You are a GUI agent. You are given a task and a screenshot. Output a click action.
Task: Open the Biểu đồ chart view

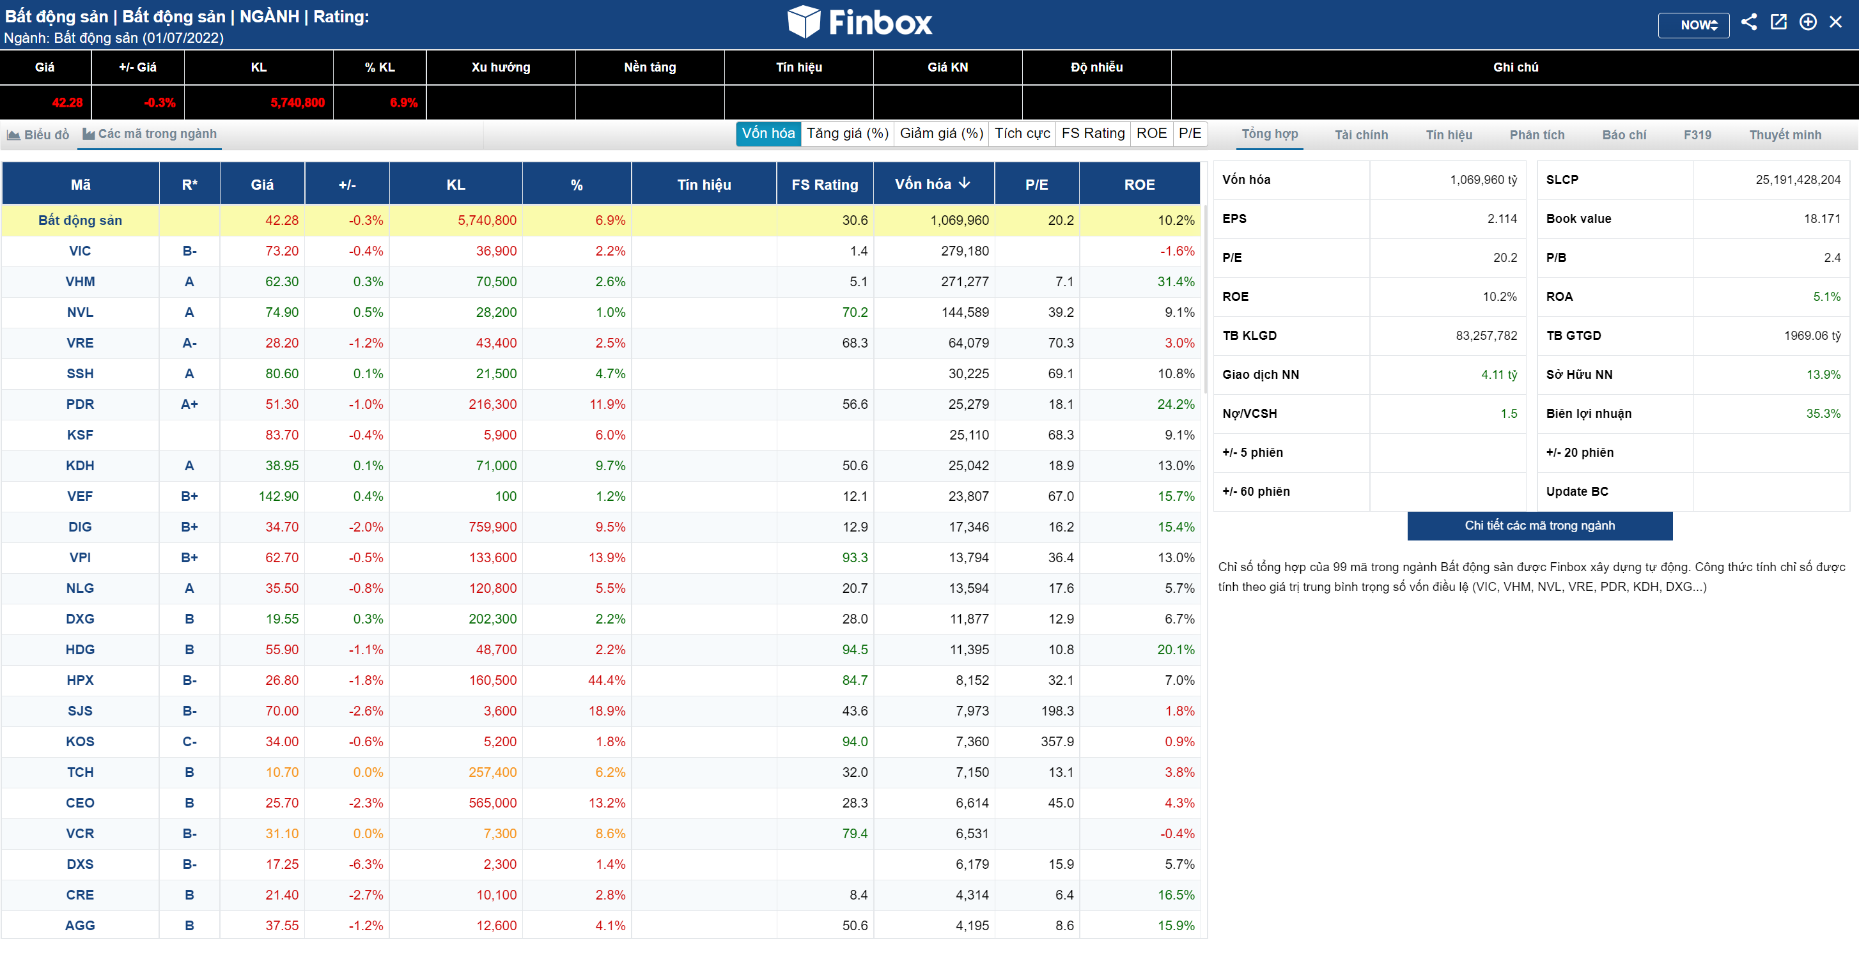click(x=38, y=134)
